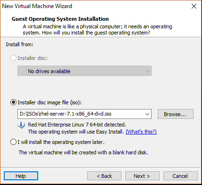Proceed with the Next button
The height and width of the screenshot is (185, 202).
pos(142,176)
